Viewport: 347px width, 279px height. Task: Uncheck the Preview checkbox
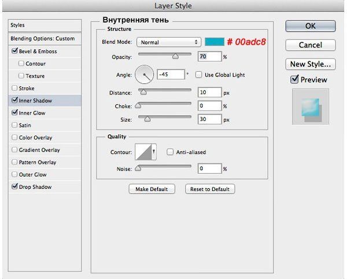tap(295, 79)
